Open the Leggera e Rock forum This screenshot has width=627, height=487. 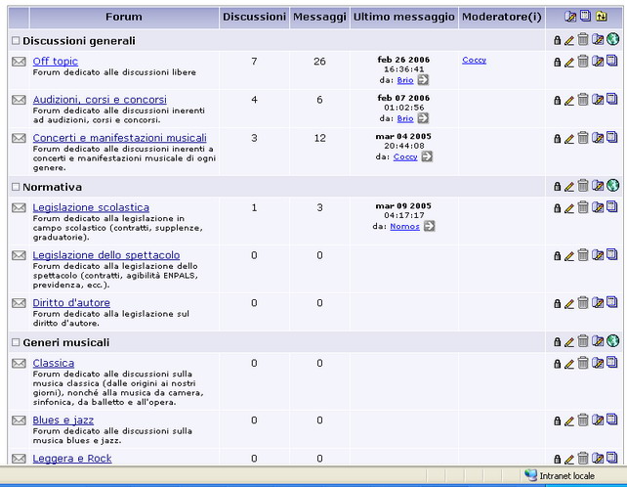coord(72,459)
